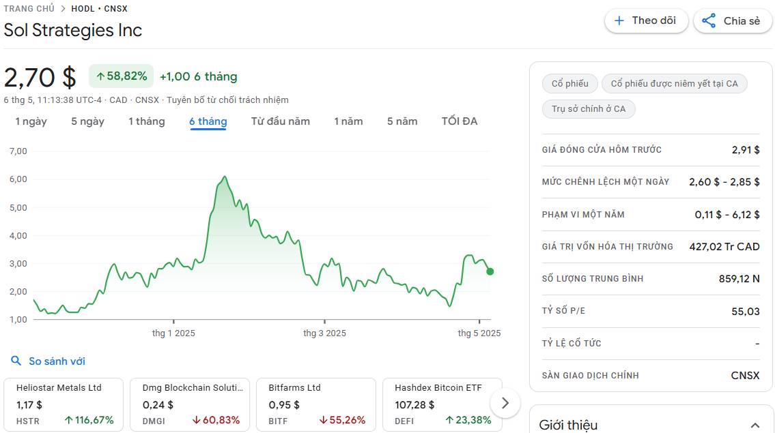The image size is (775, 433).
Task: Click the BITF ticker symbol
Action: [278, 421]
